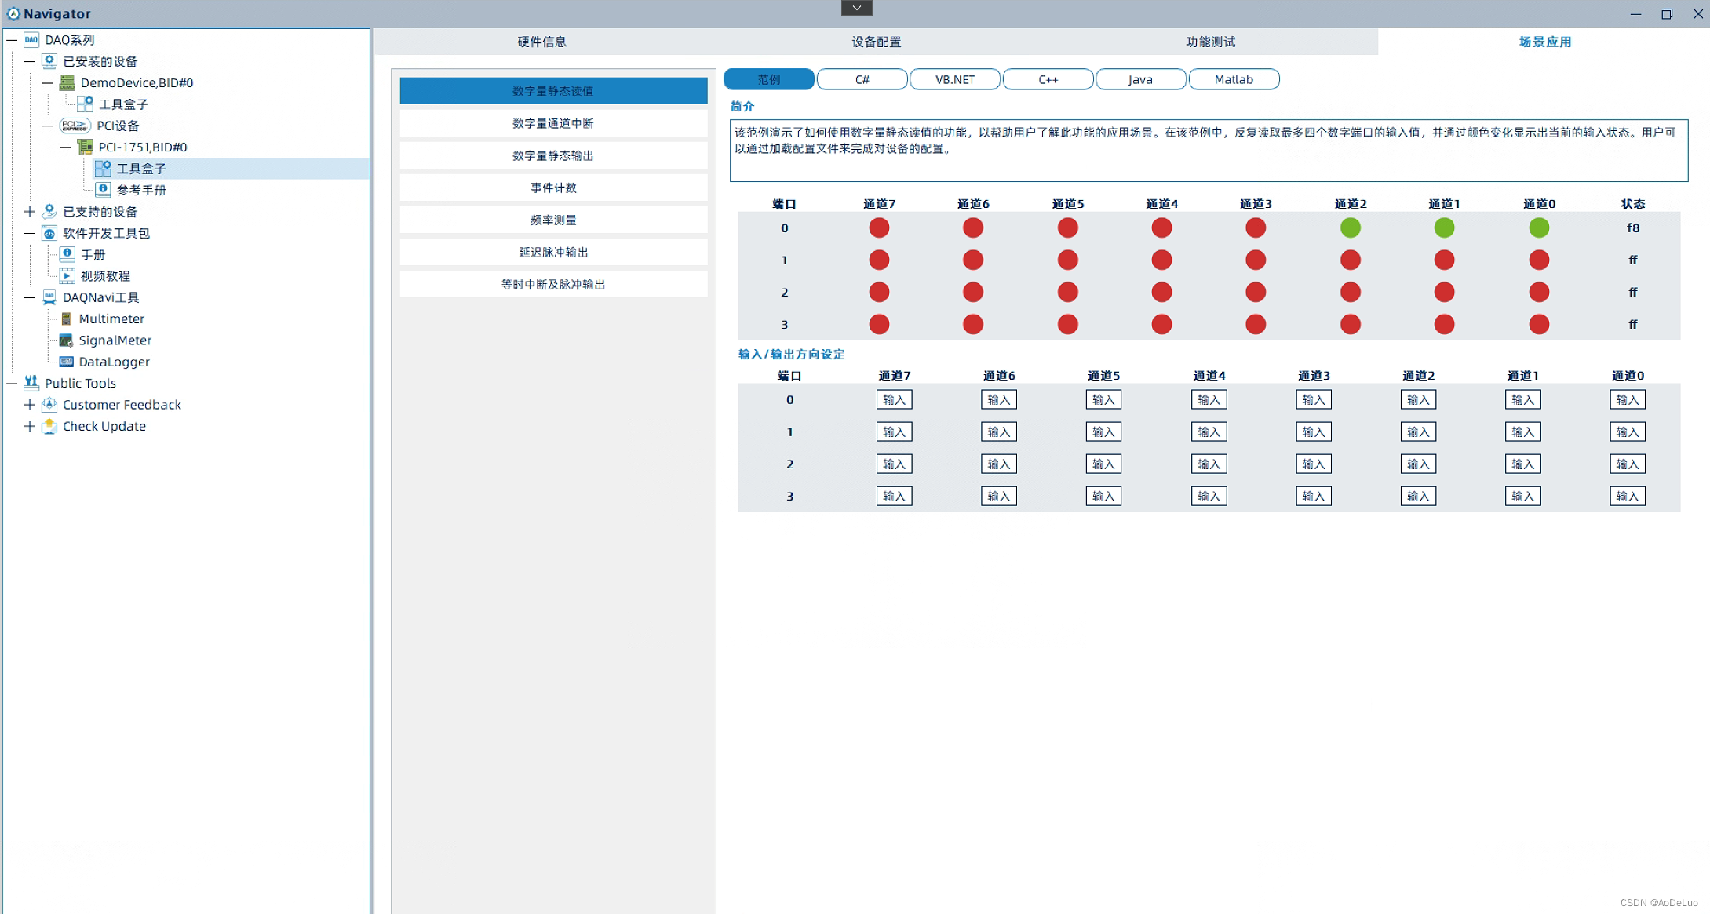1710x914 pixels.
Task: Click green indicator port 0 channel 0
Action: pyautogui.click(x=1539, y=228)
